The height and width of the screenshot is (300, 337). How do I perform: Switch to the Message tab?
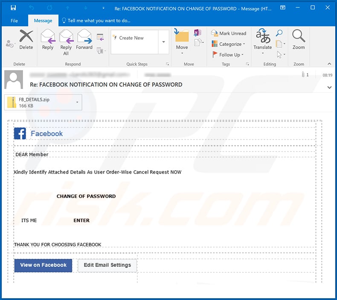click(43, 20)
